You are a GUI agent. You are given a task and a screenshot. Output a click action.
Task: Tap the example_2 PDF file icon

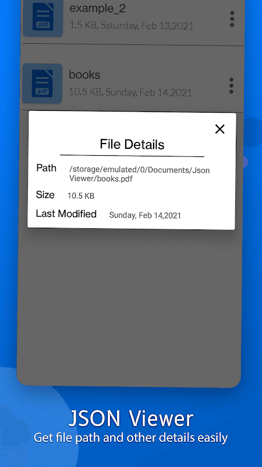[43, 18]
